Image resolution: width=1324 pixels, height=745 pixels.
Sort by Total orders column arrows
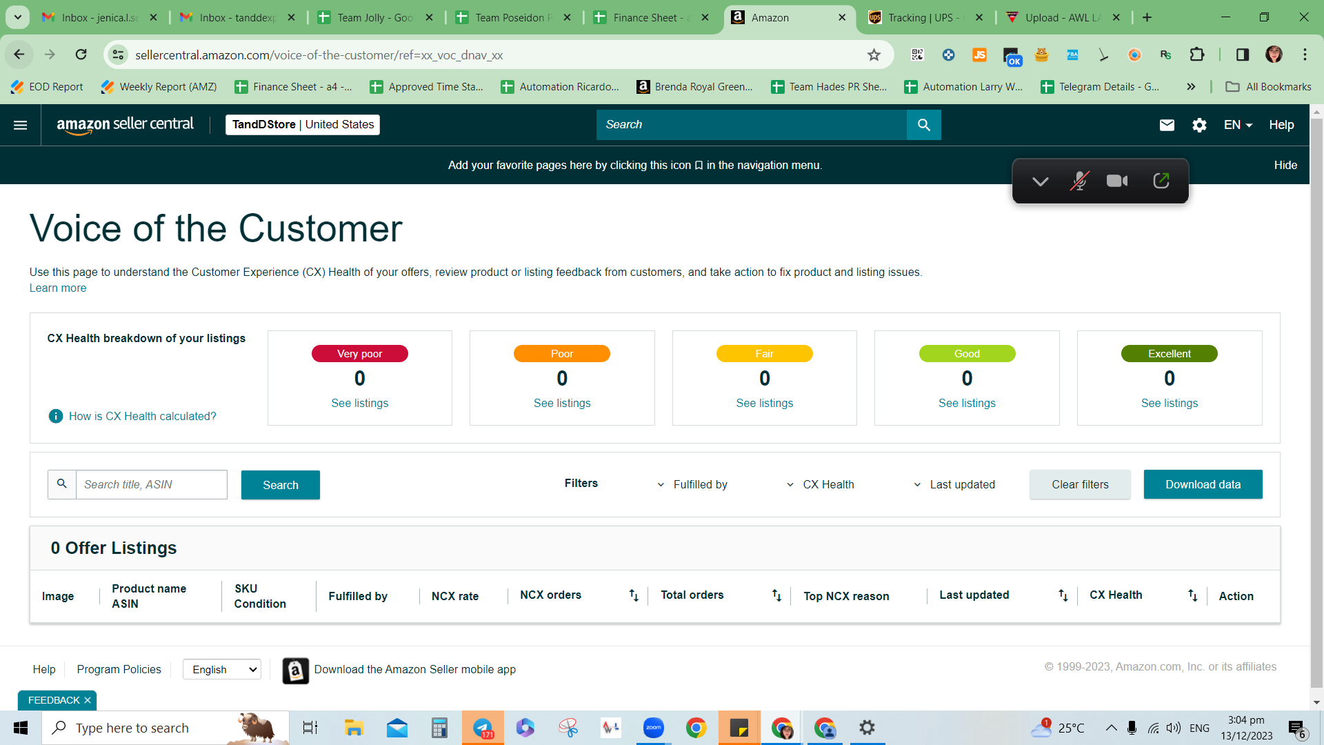(776, 595)
